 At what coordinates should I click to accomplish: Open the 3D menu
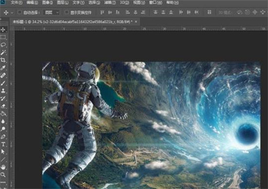pyautogui.click(x=124, y=2)
